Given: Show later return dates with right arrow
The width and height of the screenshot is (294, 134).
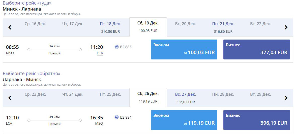Looking at the screenshot, I should point(286,98).
